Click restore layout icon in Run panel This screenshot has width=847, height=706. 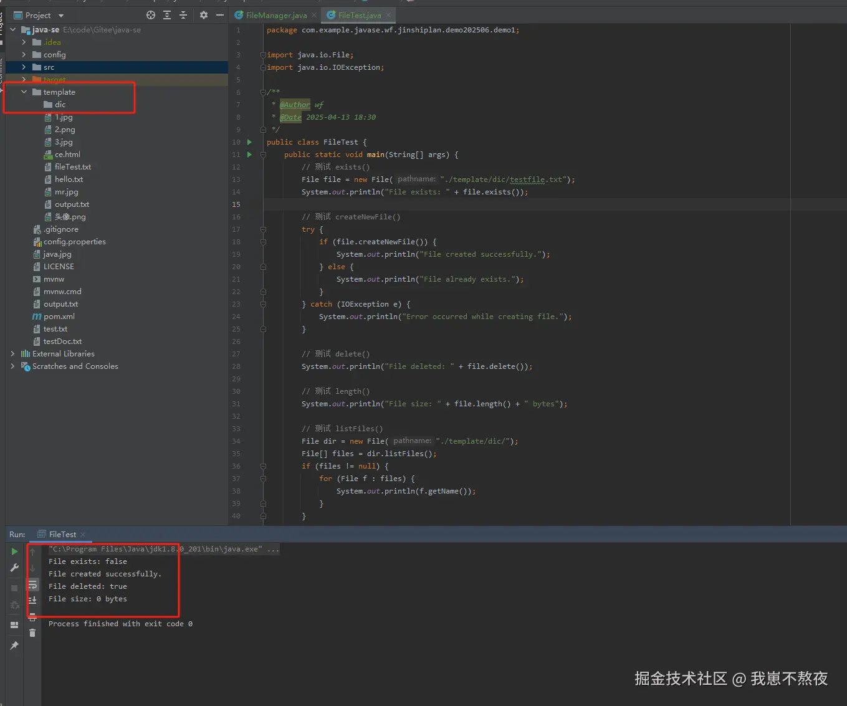(x=14, y=625)
